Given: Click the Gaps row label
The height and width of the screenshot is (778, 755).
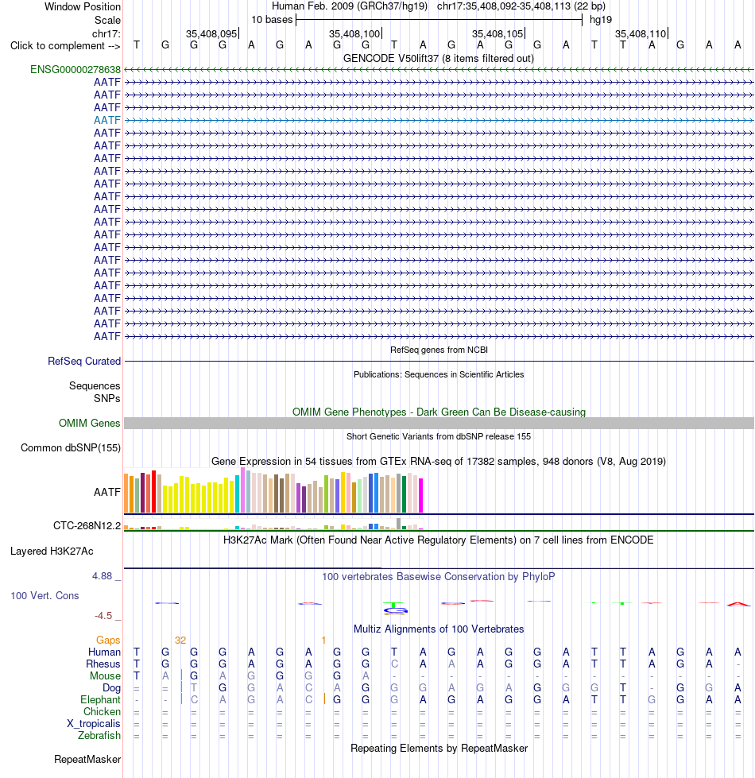Looking at the screenshot, I should click(x=109, y=640).
